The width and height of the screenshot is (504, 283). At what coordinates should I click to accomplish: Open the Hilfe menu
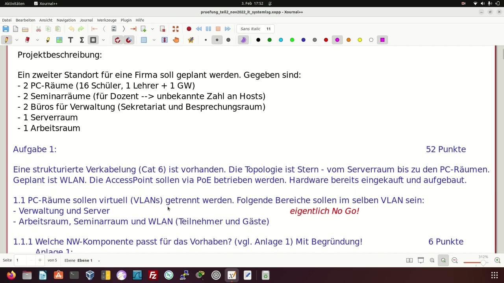pyautogui.click(x=140, y=20)
